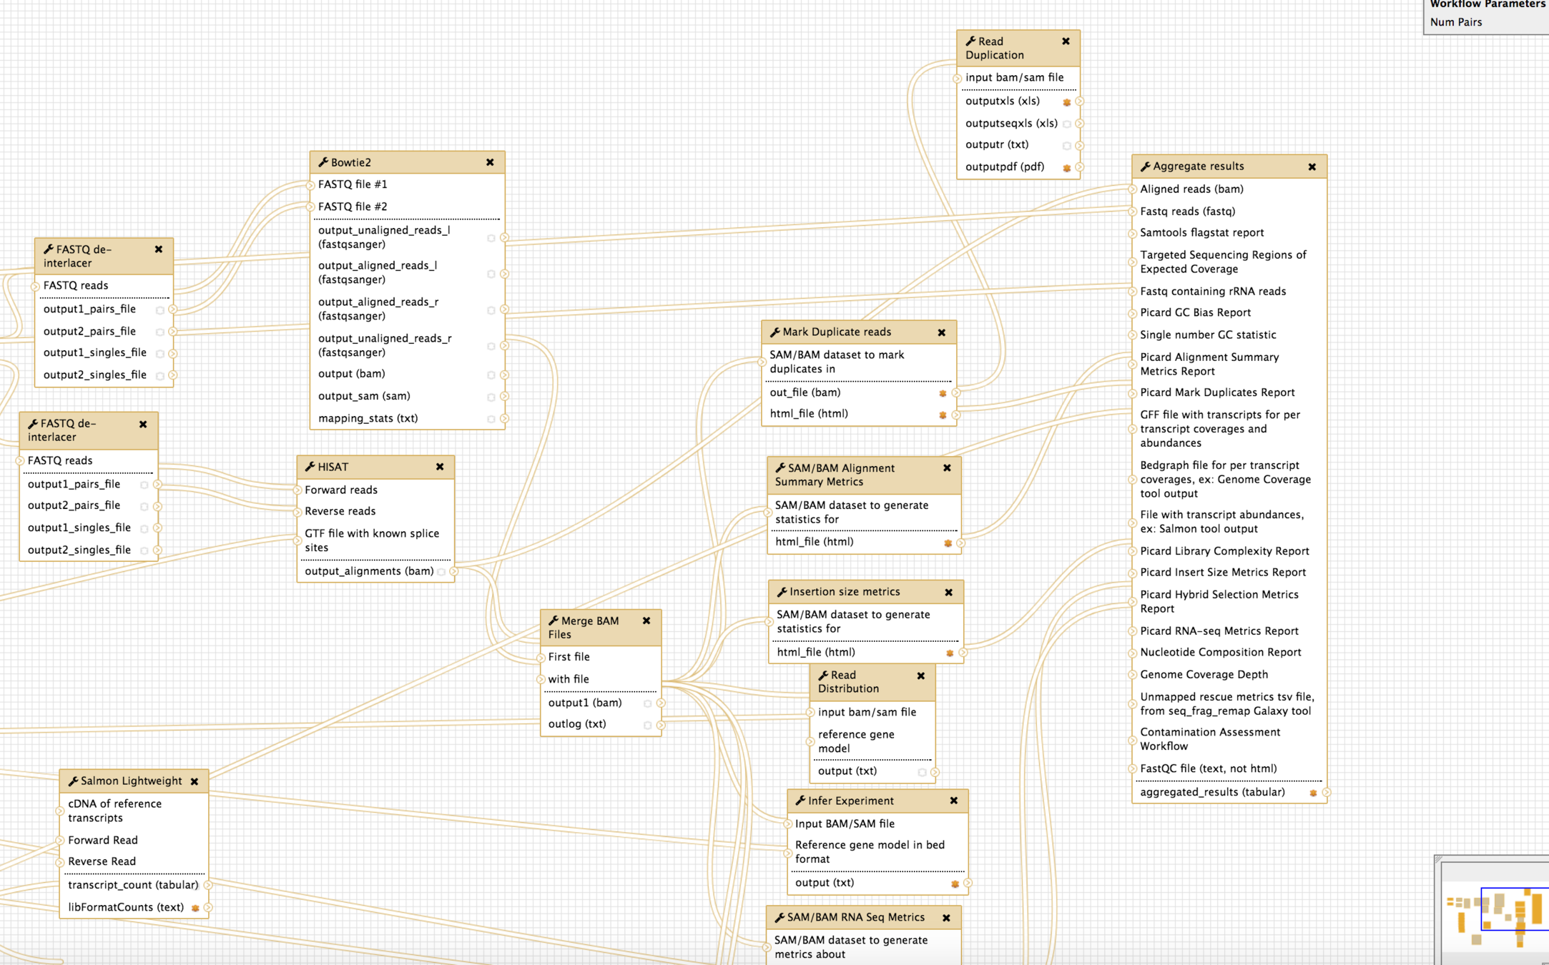Unmark aggregated_results (tabular) as workflow output
Screen dimensions: 1549x965
click(1313, 793)
